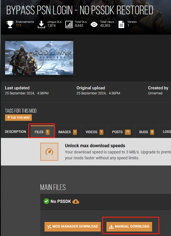This screenshot has width=171, height=236.
Task: Click the speedometer icon in the speed banner
Action: coord(49,152)
